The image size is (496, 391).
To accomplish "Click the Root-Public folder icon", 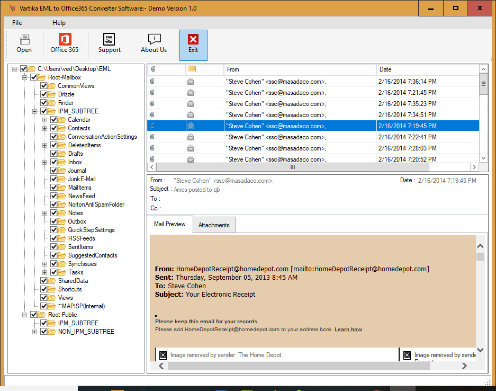I will tap(42, 315).
